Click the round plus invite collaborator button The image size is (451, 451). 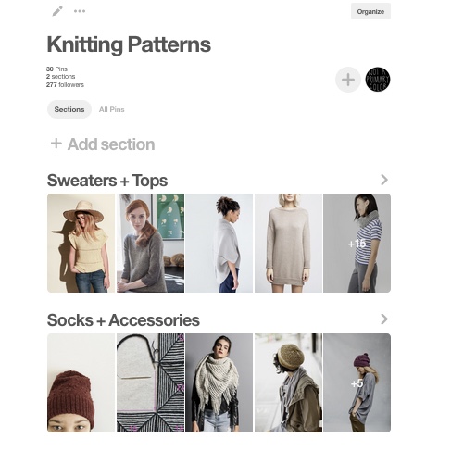coord(348,80)
